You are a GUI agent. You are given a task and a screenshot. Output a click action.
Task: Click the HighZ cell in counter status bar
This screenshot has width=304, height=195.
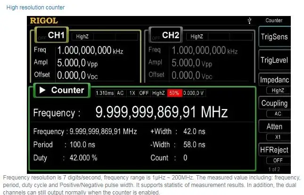pyautogui.click(x=158, y=93)
